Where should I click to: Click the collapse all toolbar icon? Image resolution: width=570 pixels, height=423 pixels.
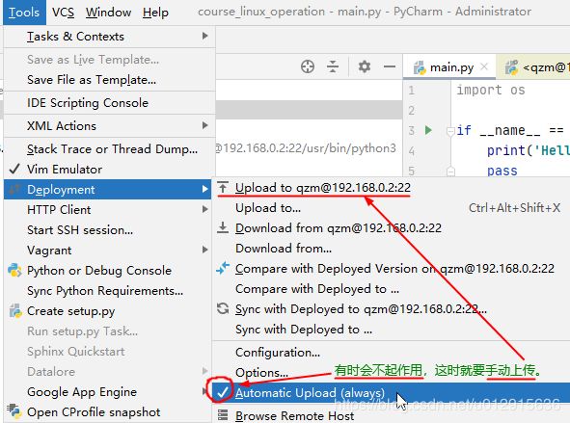332,66
